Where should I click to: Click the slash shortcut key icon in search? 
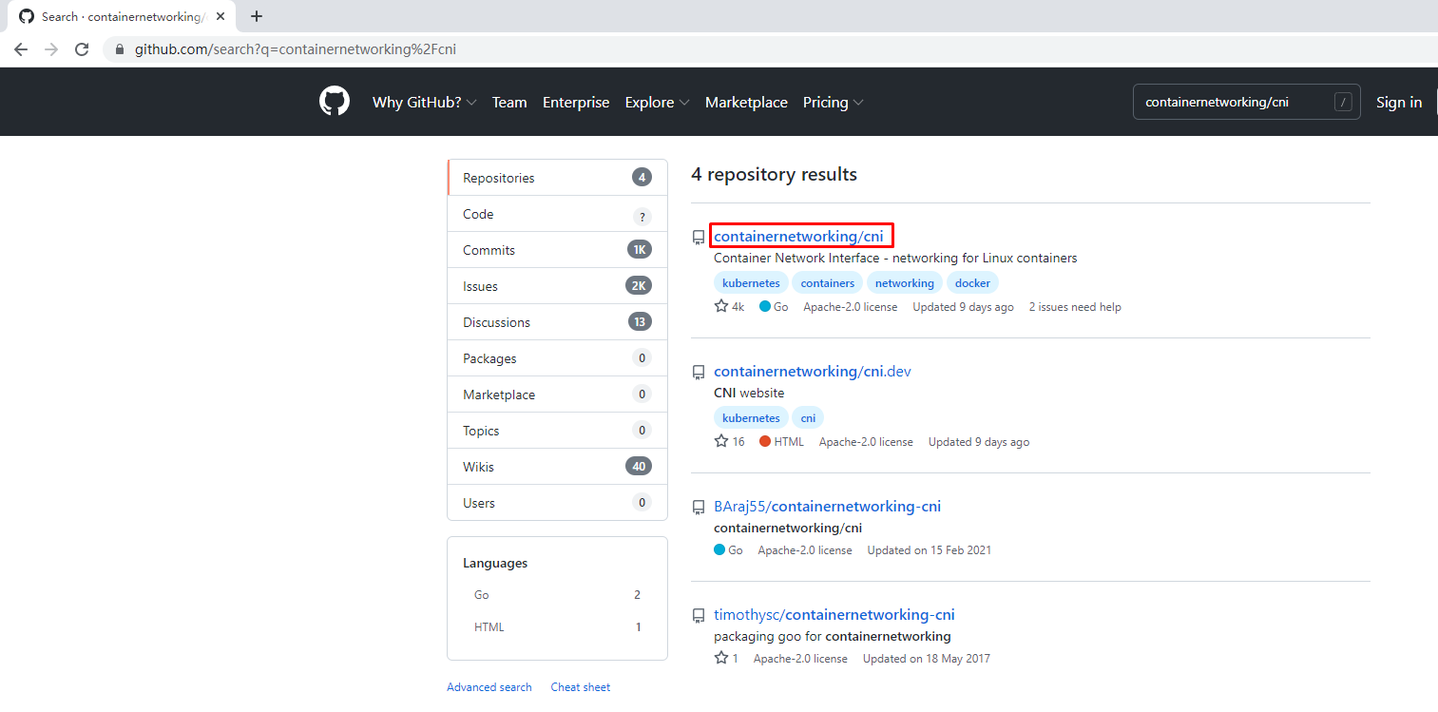pyautogui.click(x=1342, y=103)
